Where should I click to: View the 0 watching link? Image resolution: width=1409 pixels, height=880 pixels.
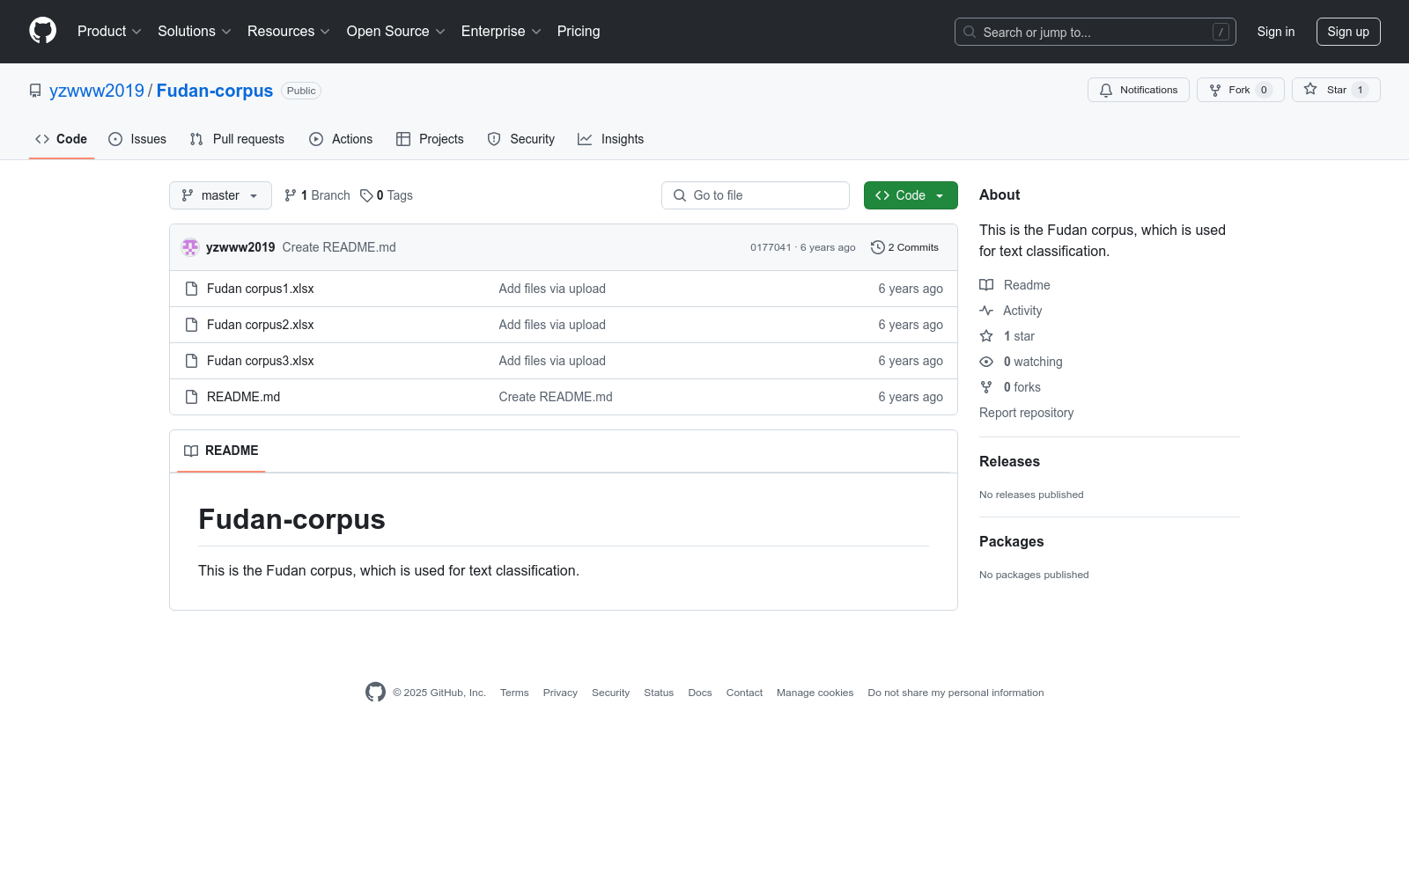point(1021,362)
